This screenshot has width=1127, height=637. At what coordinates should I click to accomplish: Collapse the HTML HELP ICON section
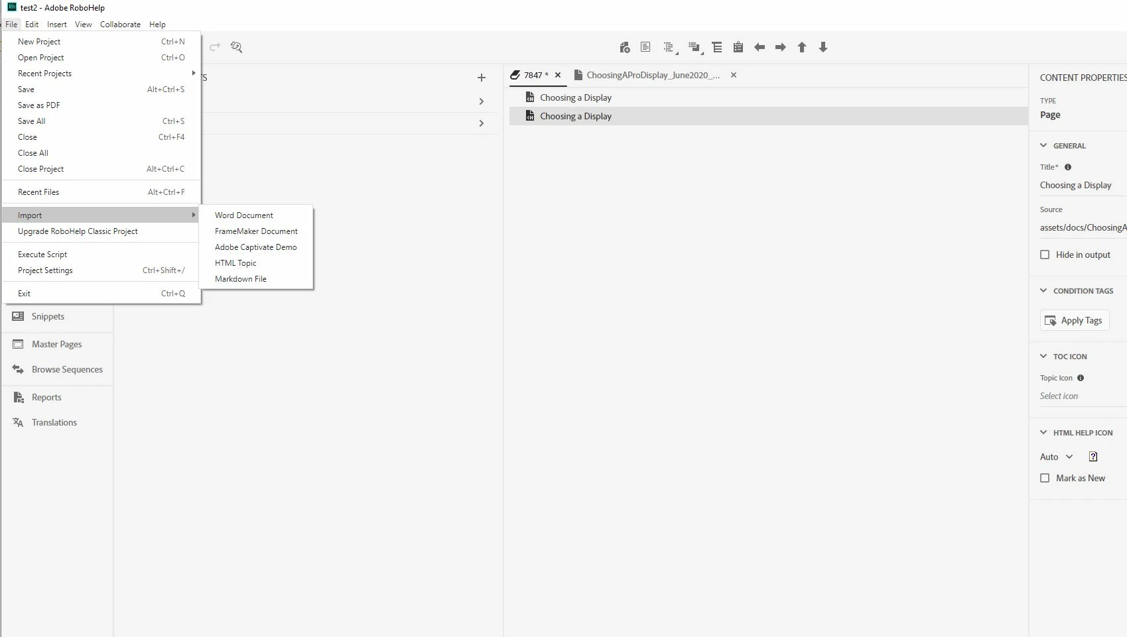[x=1043, y=432]
